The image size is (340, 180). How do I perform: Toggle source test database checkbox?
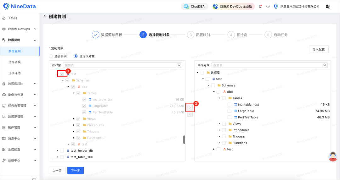click(62, 74)
